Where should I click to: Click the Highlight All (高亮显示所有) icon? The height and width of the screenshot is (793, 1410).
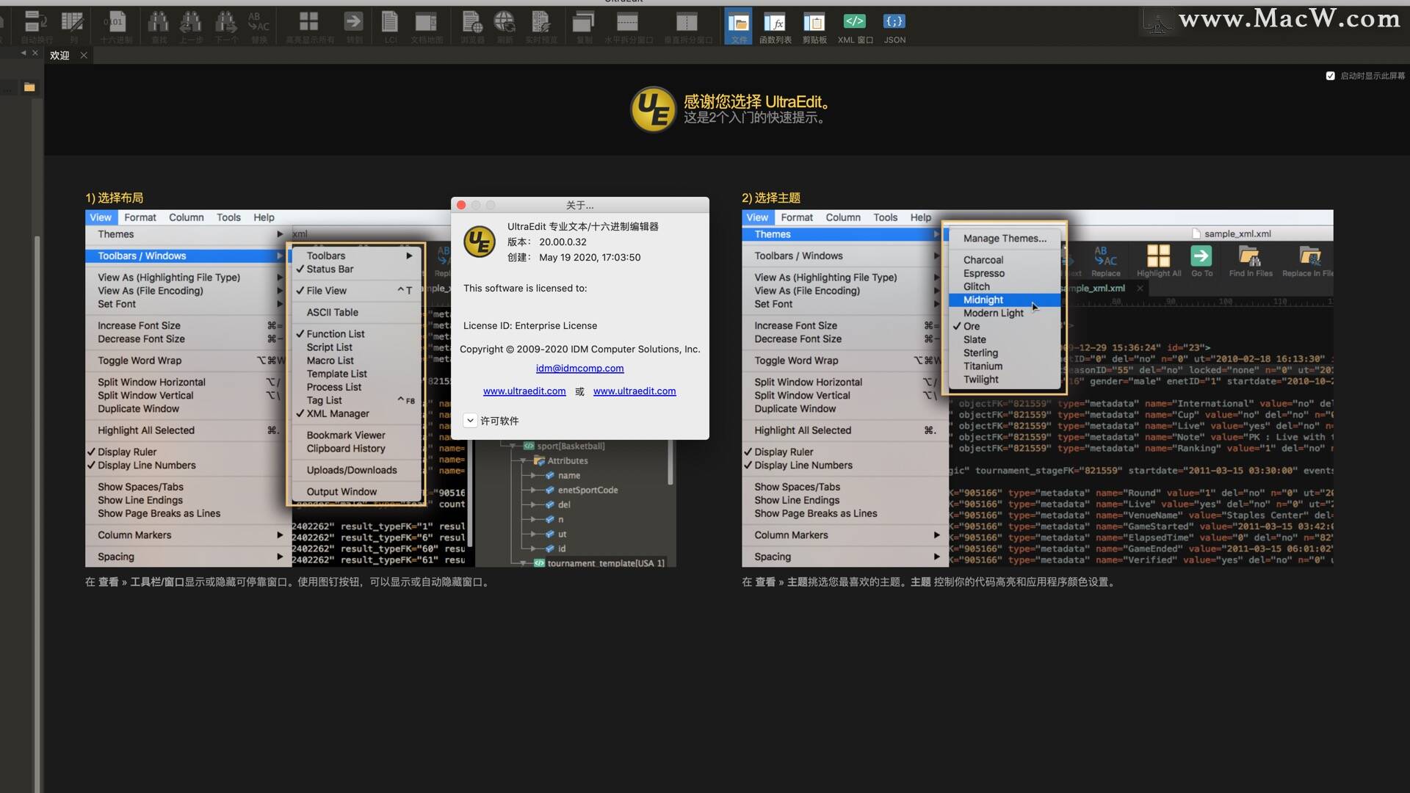click(309, 27)
